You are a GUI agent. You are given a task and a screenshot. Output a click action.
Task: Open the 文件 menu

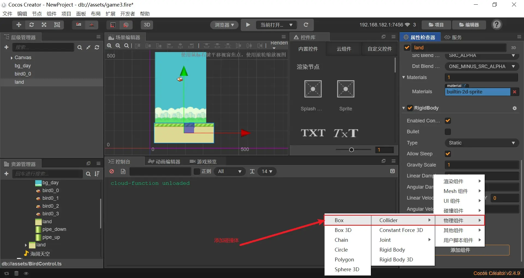coord(7,14)
